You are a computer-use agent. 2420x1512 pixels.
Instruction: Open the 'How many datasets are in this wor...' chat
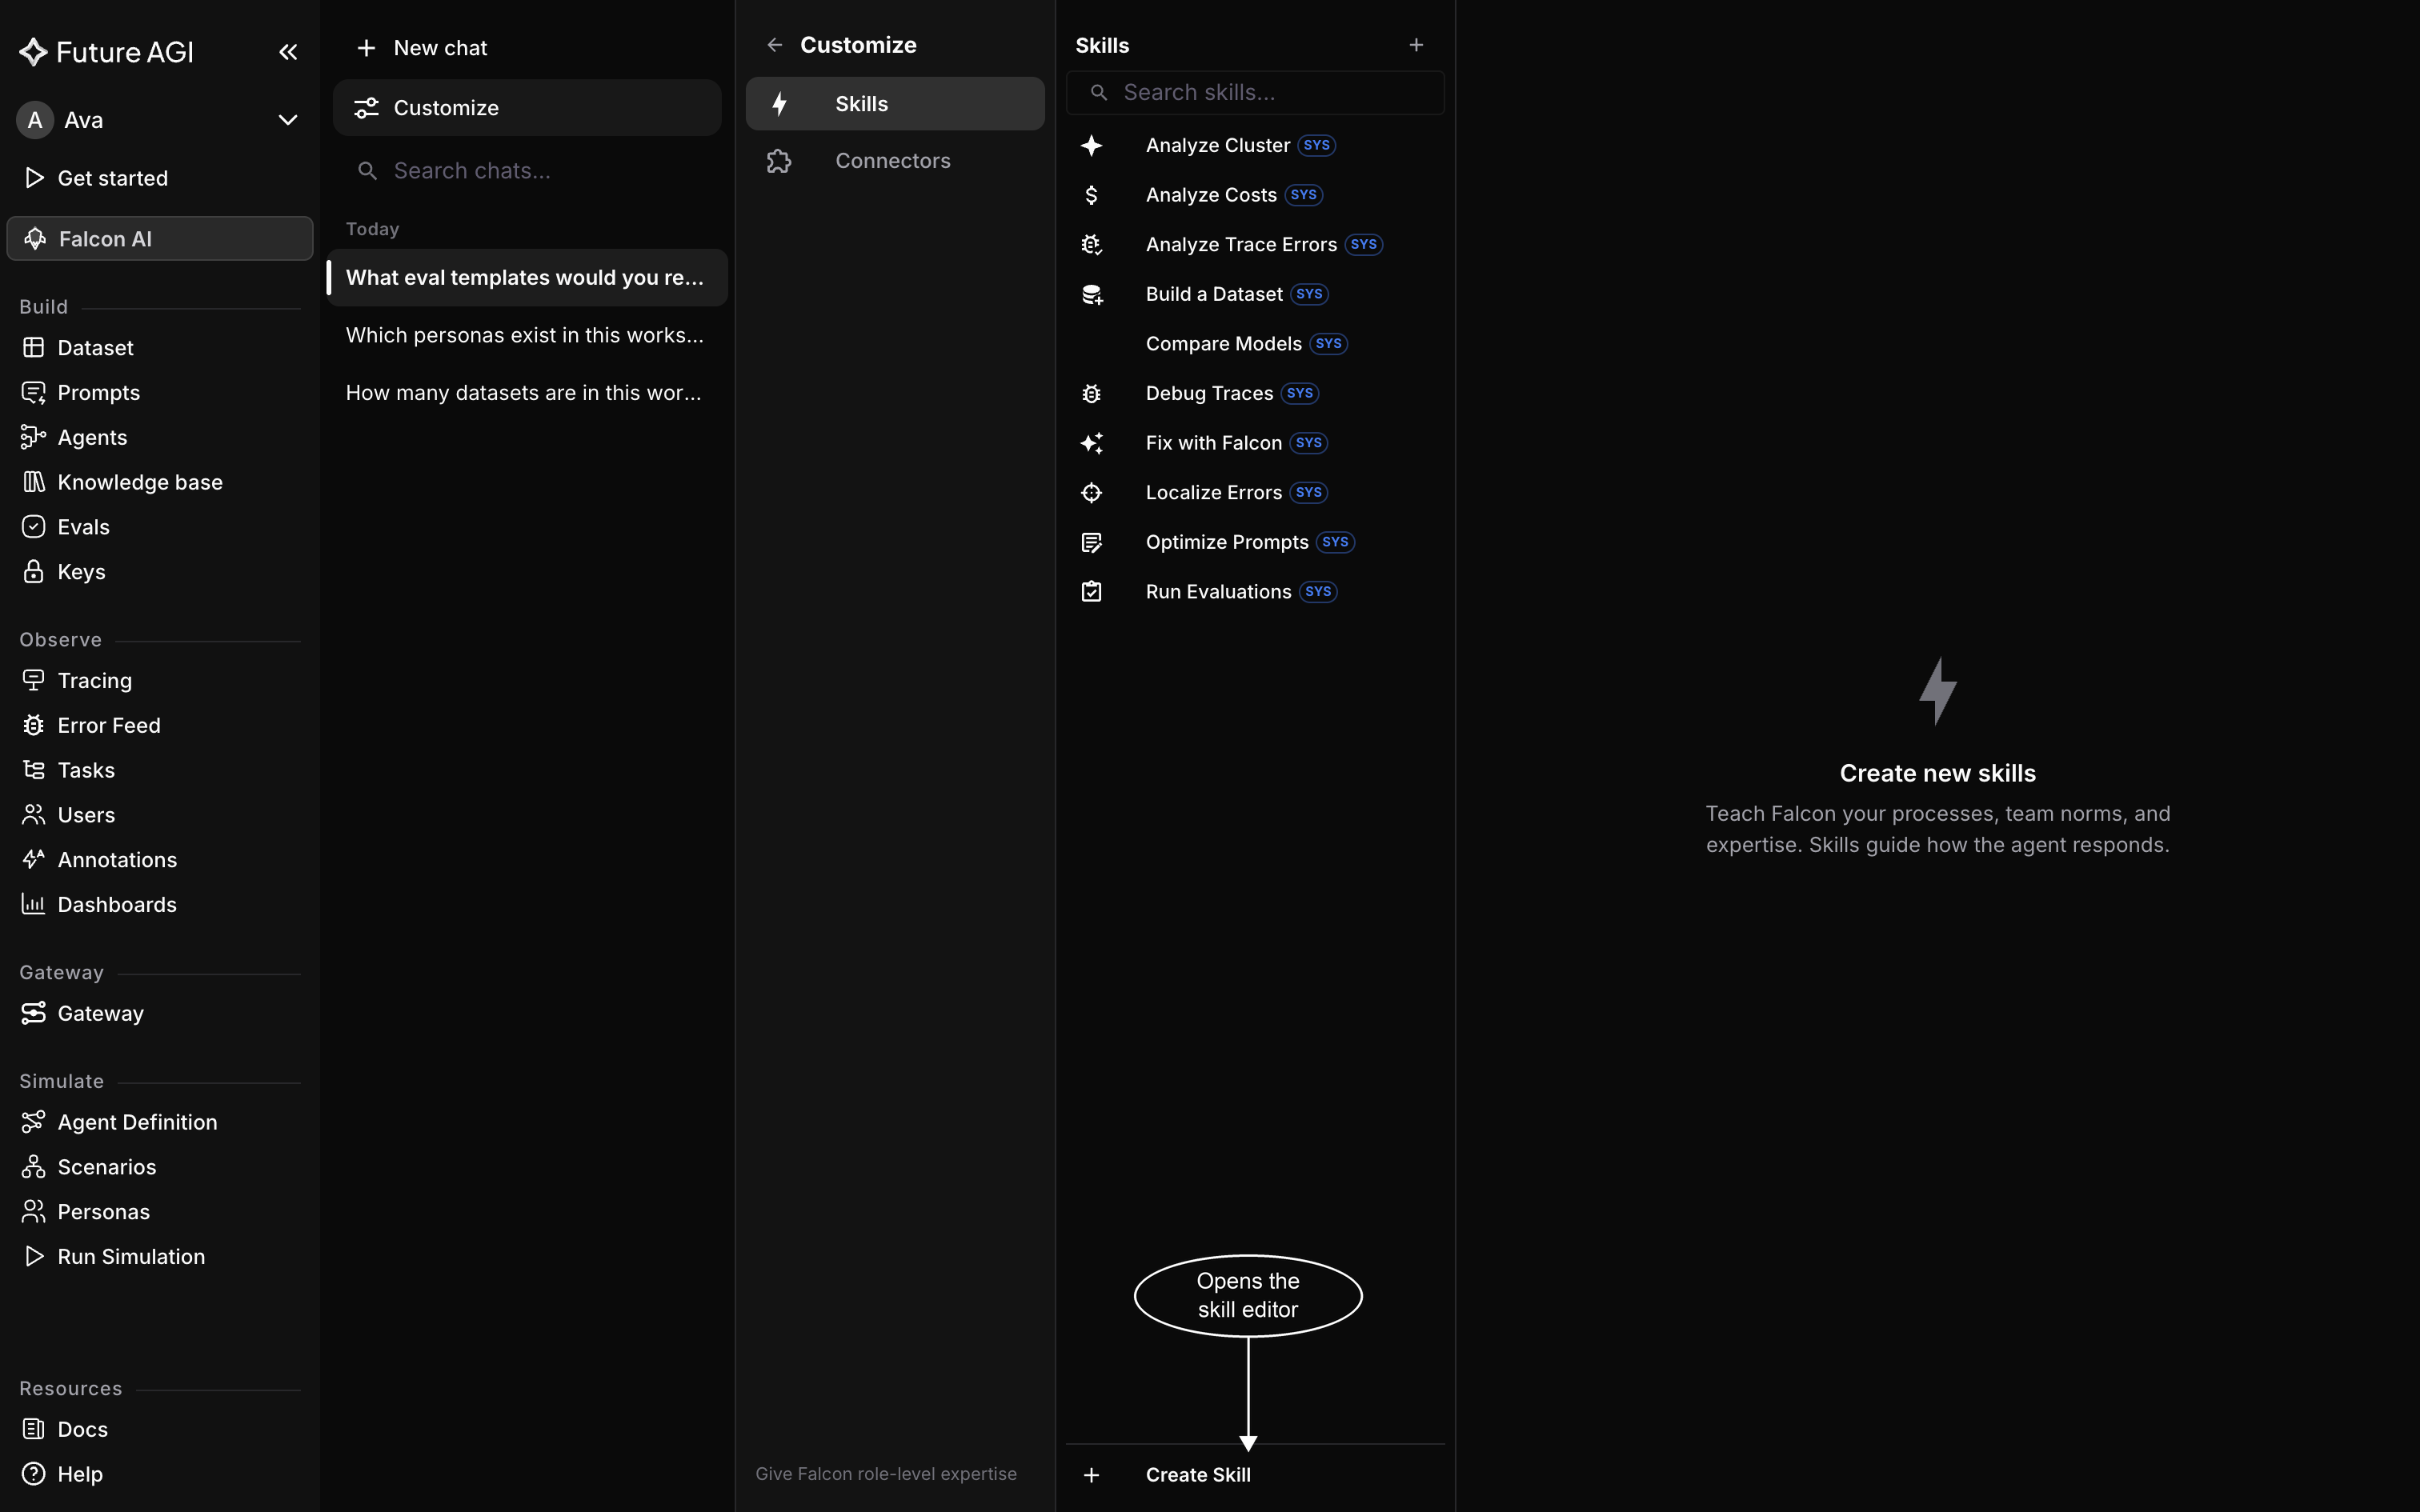[527, 393]
